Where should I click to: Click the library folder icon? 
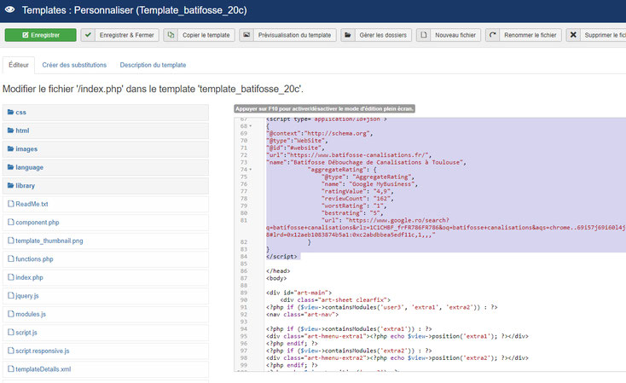click(11, 185)
